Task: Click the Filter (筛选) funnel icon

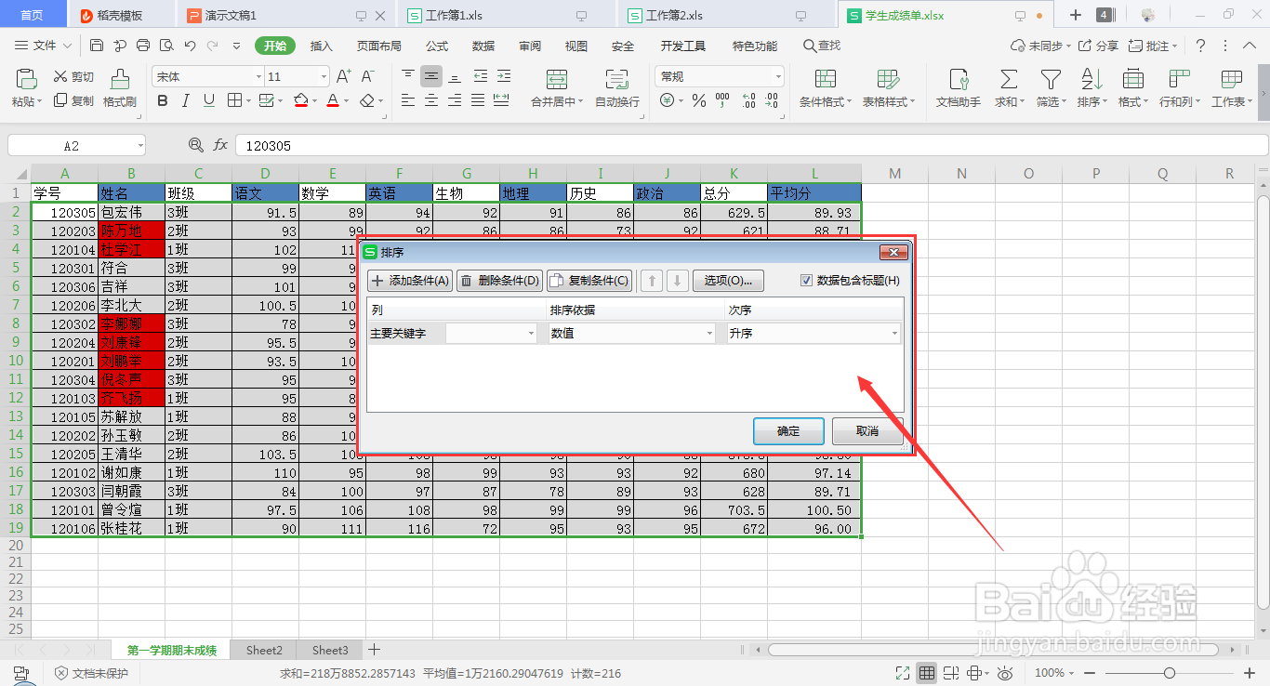Action: tap(1050, 79)
